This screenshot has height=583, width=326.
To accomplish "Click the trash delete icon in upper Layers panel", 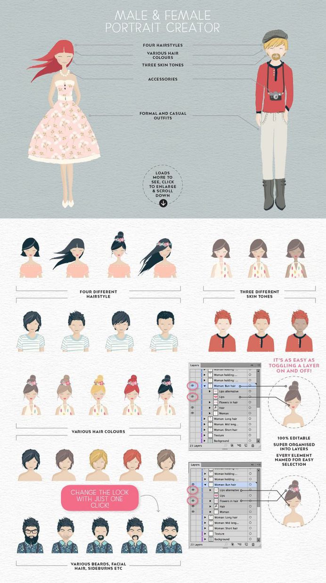I will click(x=253, y=445).
